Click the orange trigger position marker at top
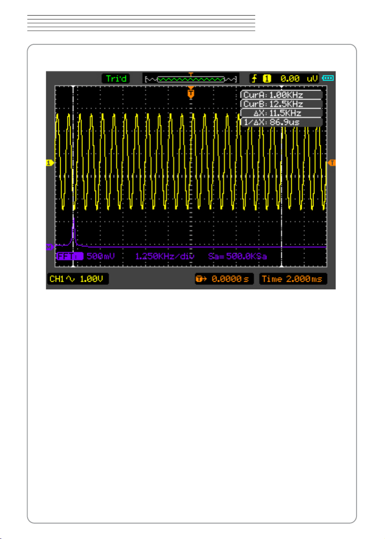 click(x=190, y=93)
